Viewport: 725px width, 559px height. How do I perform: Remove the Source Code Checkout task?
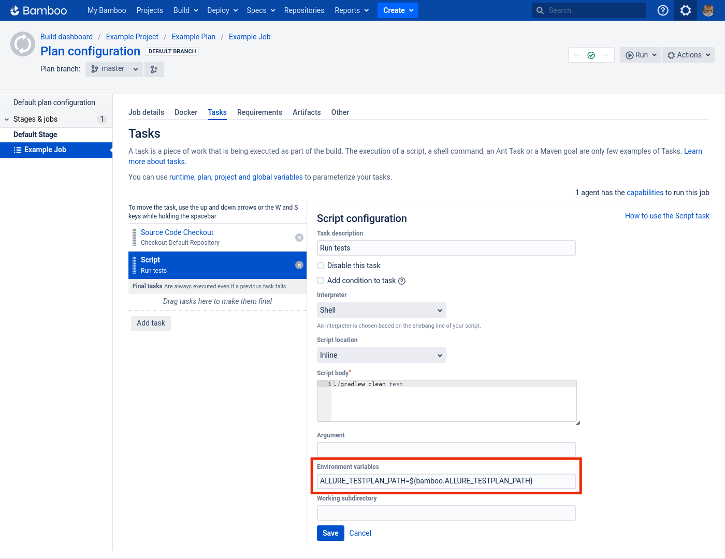tap(299, 237)
